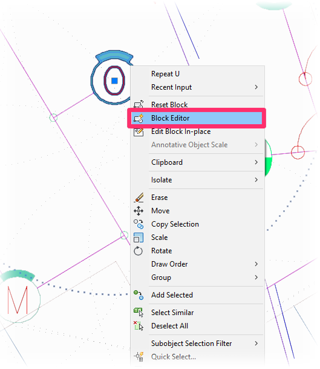Click the Rotate circular arrow icon
320x369 pixels.
[138, 251]
